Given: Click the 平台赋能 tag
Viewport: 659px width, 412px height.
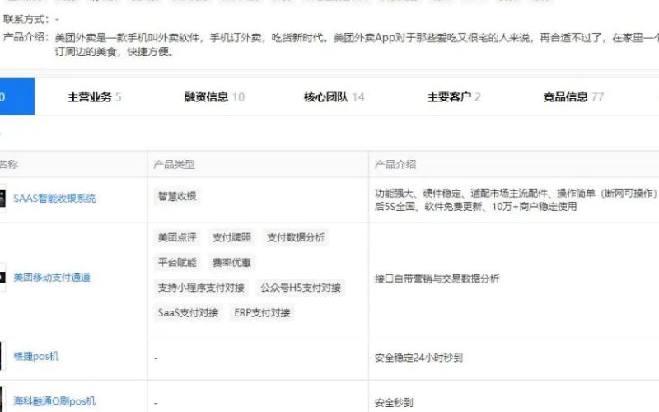Looking at the screenshot, I should 177,263.
